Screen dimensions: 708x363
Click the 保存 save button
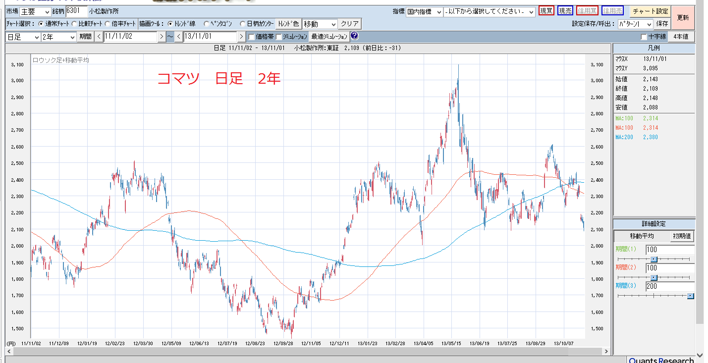662,24
